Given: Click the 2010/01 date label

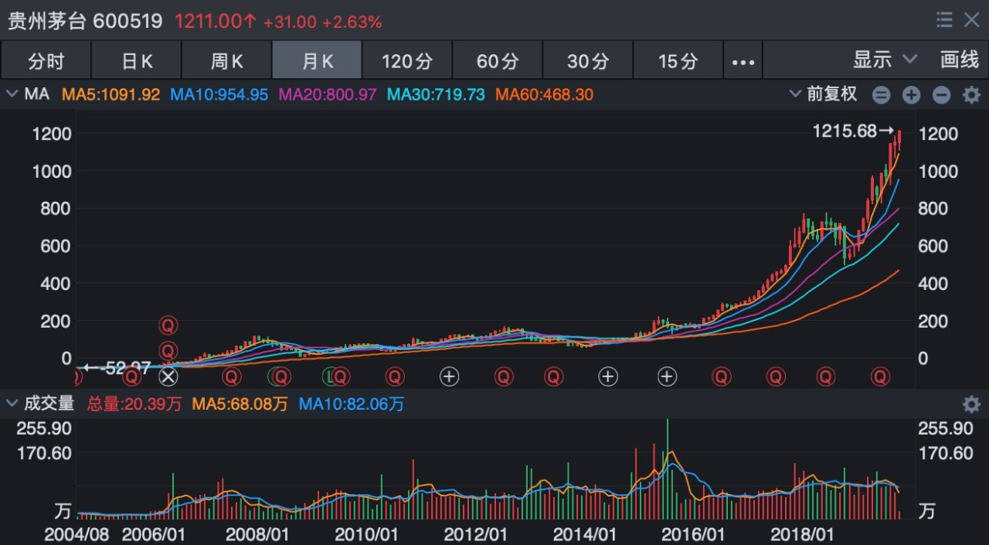Looking at the screenshot, I should [x=367, y=535].
